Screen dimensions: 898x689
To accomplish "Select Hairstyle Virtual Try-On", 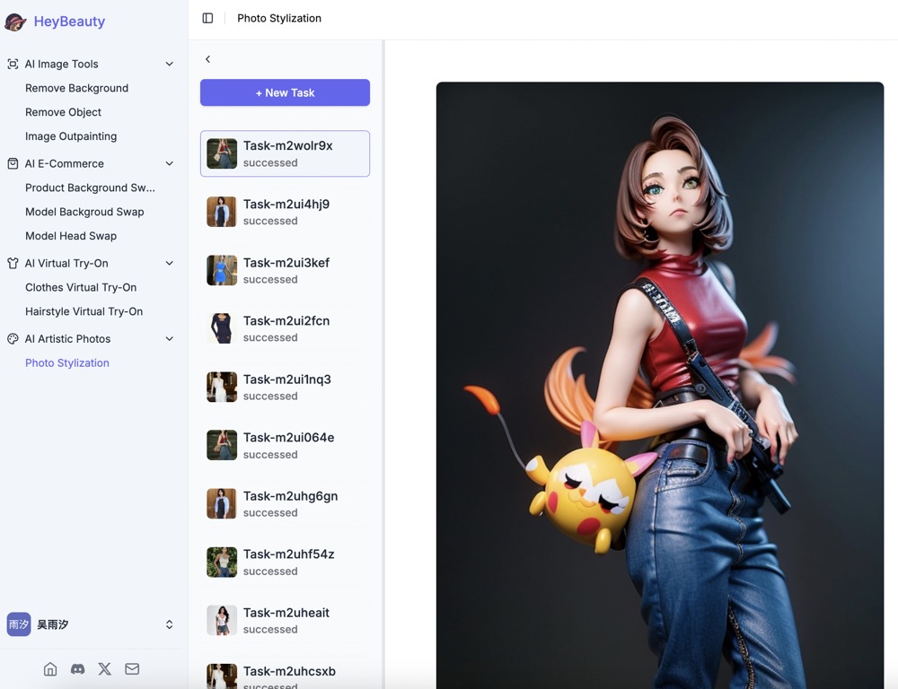I will pos(84,311).
